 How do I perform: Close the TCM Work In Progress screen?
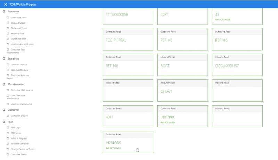5,5
